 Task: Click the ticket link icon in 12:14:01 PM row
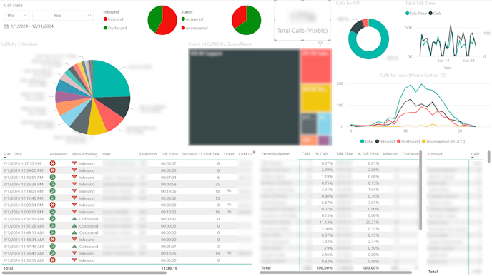click(229, 190)
